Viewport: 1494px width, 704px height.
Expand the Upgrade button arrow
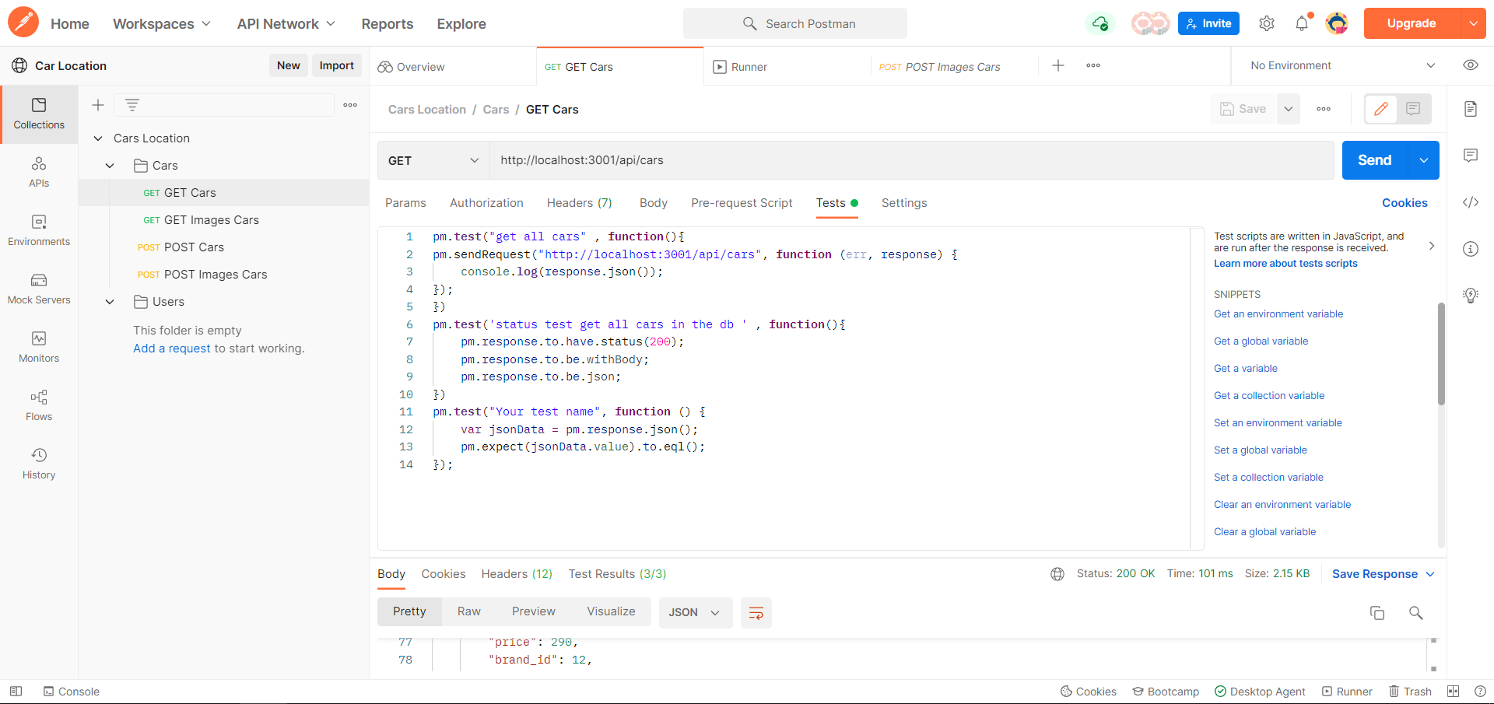[x=1474, y=23]
